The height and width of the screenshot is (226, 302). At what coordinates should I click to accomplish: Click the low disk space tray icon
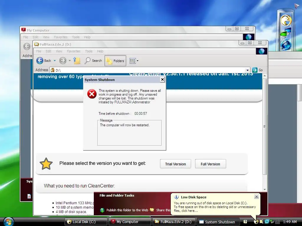[x=256, y=222]
